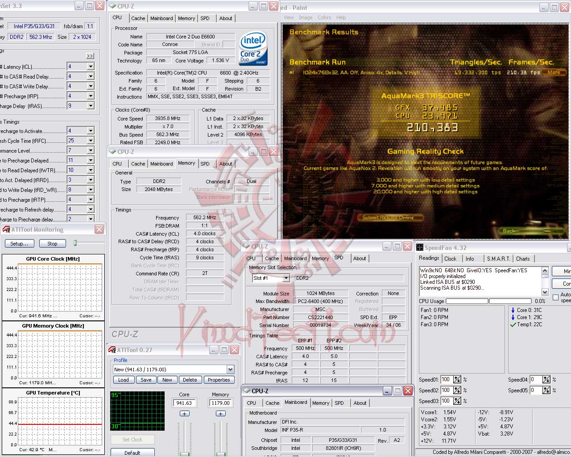Click the plus button under ATITool Memory clock
This screenshot has height=457, width=571.
pos(220,414)
